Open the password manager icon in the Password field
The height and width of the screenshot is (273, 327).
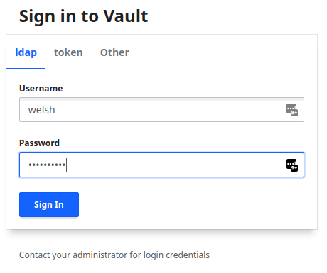292,165
